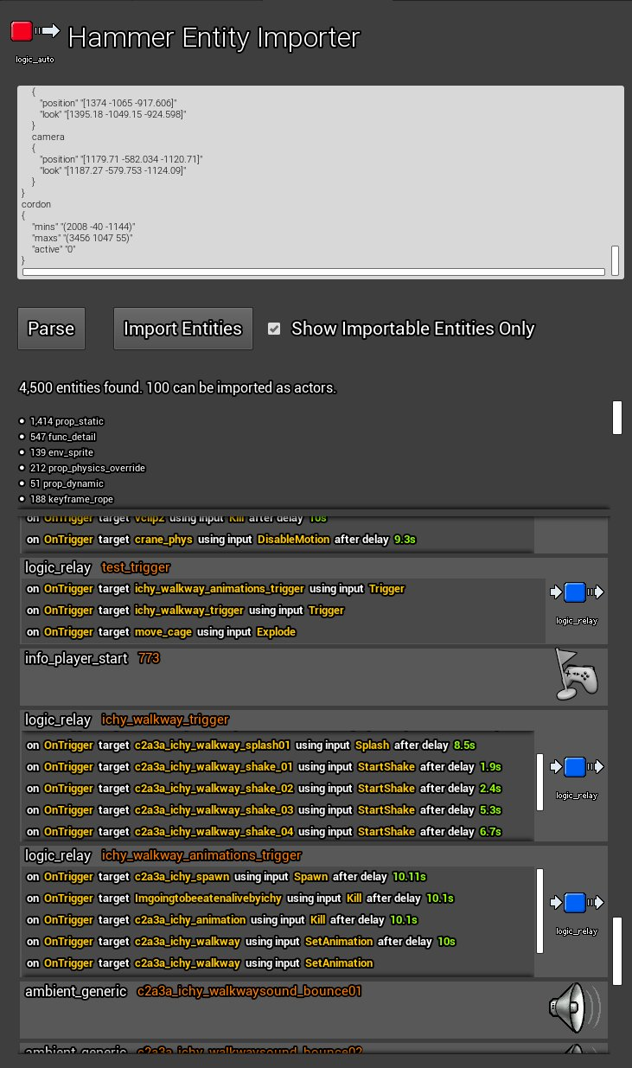The height and width of the screenshot is (1068, 632).
Task: Click the text area vertical scrollbar handle
Action: pos(615,259)
